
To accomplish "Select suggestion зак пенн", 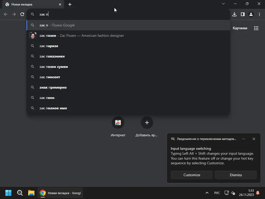I will click(128, 98).
